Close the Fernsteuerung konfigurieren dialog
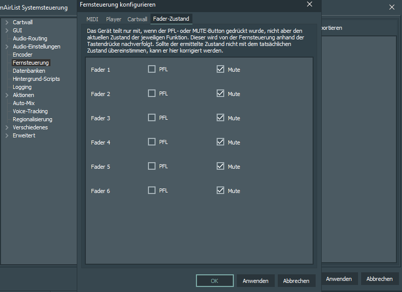402x292 pixels. (310, 5)
